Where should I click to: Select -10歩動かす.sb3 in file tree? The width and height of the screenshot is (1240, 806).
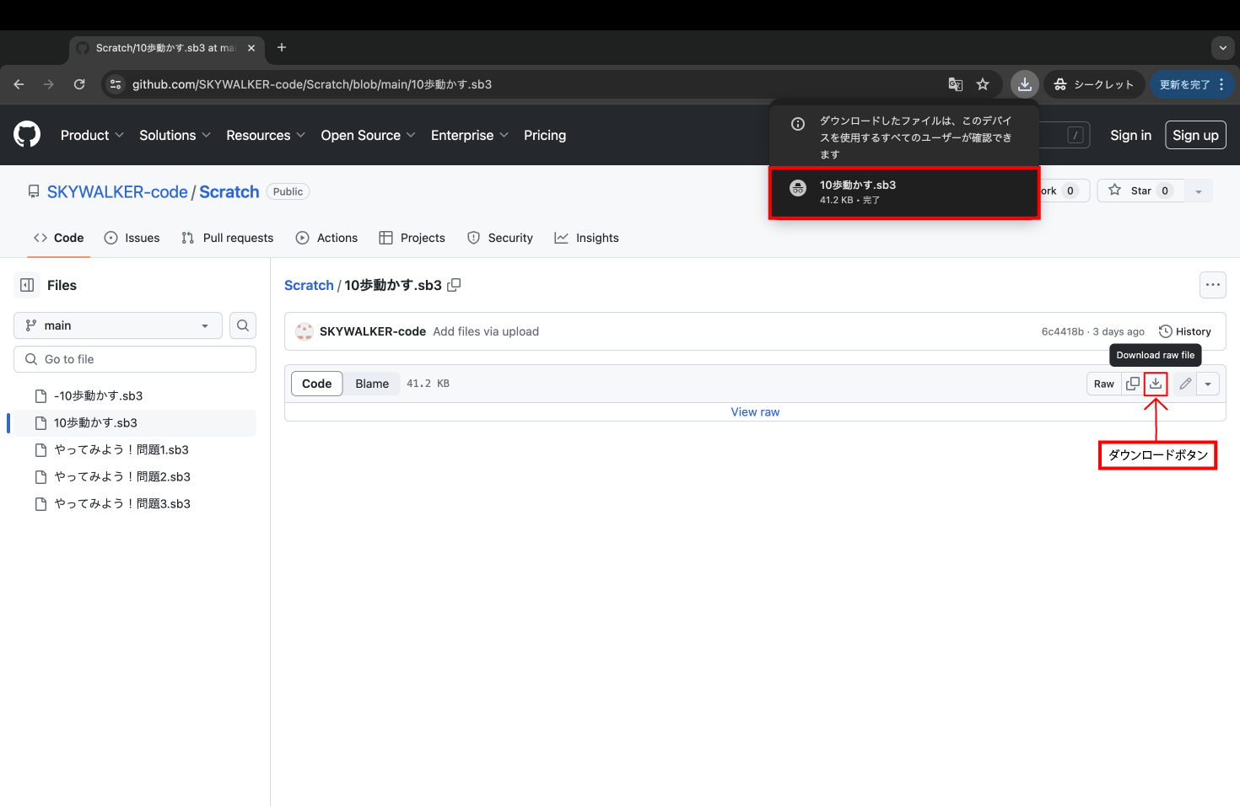tap(135, 395)
